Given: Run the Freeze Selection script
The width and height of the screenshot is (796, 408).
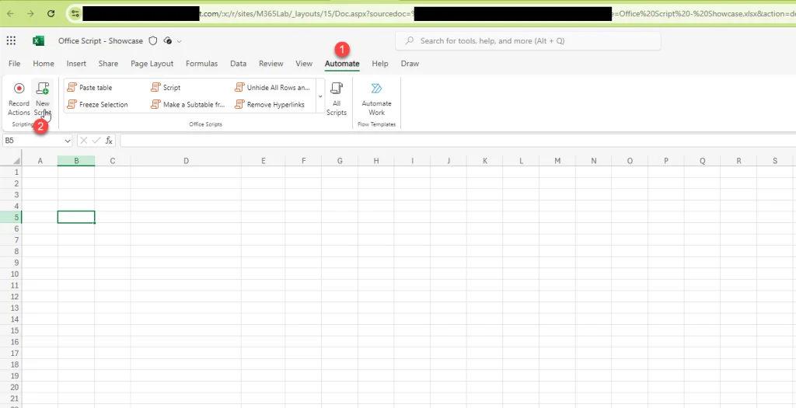Looking at the screenshot, I should [x=98, y=105].
